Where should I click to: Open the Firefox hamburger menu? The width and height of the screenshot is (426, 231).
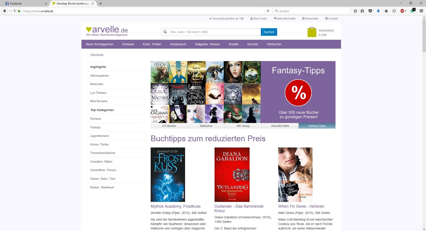click(421, 11)
